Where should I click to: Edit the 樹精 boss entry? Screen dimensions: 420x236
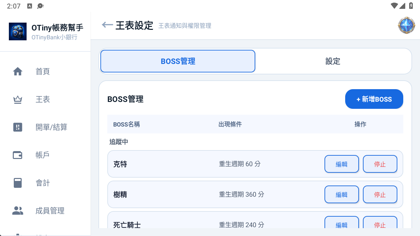pos(342,194)
